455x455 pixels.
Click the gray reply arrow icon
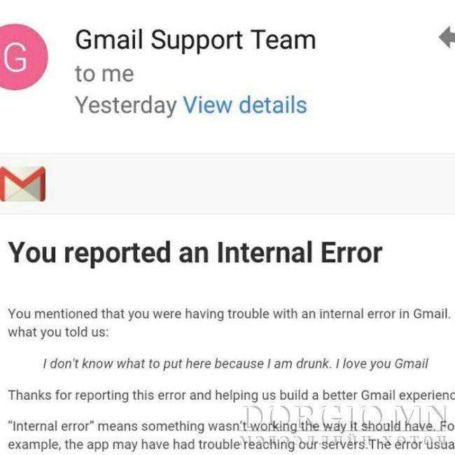(x=447, y=37)
